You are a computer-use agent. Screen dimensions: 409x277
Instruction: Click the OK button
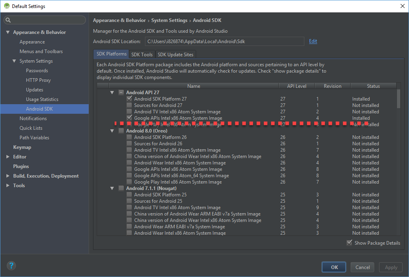point(334,267)
